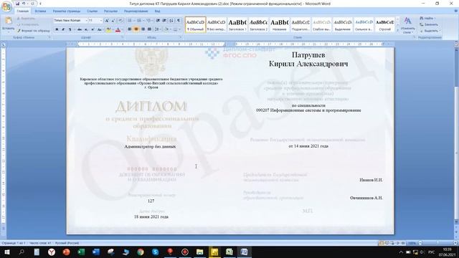Select the Home (Главная) ribbon tab

point(22,11)
